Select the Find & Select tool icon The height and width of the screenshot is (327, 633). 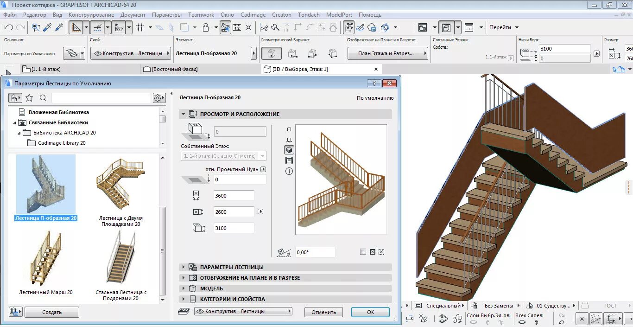coord(36,27)
